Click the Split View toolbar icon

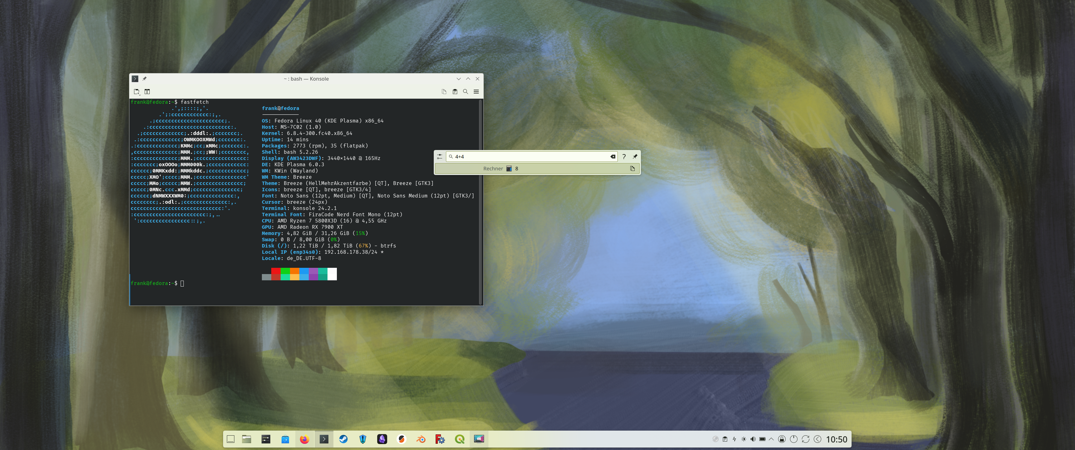(x=147, y=92)
